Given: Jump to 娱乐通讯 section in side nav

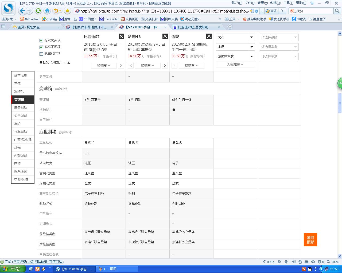Looking at the screenshot, I should [x=23, y=171].
